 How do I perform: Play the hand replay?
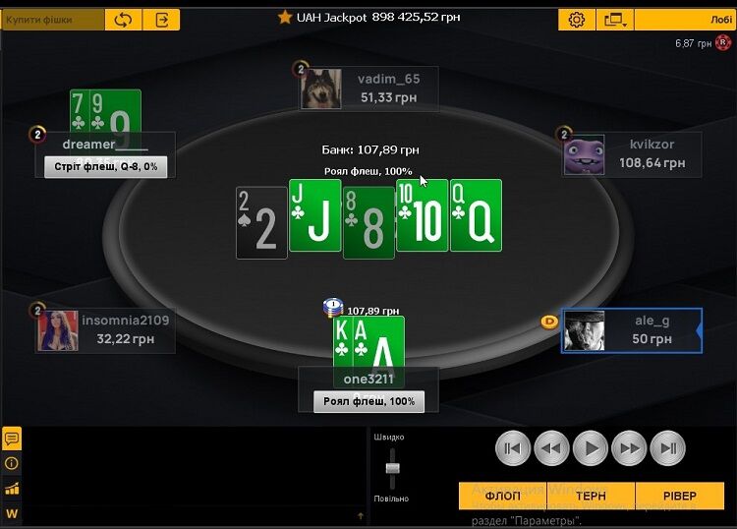point(591,448)
